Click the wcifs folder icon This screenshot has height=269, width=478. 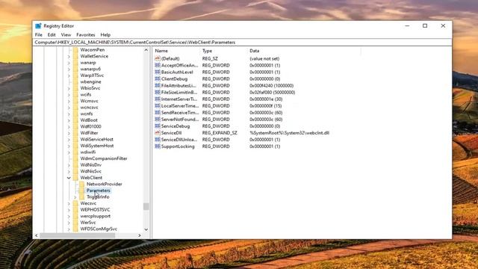point(75,95)
